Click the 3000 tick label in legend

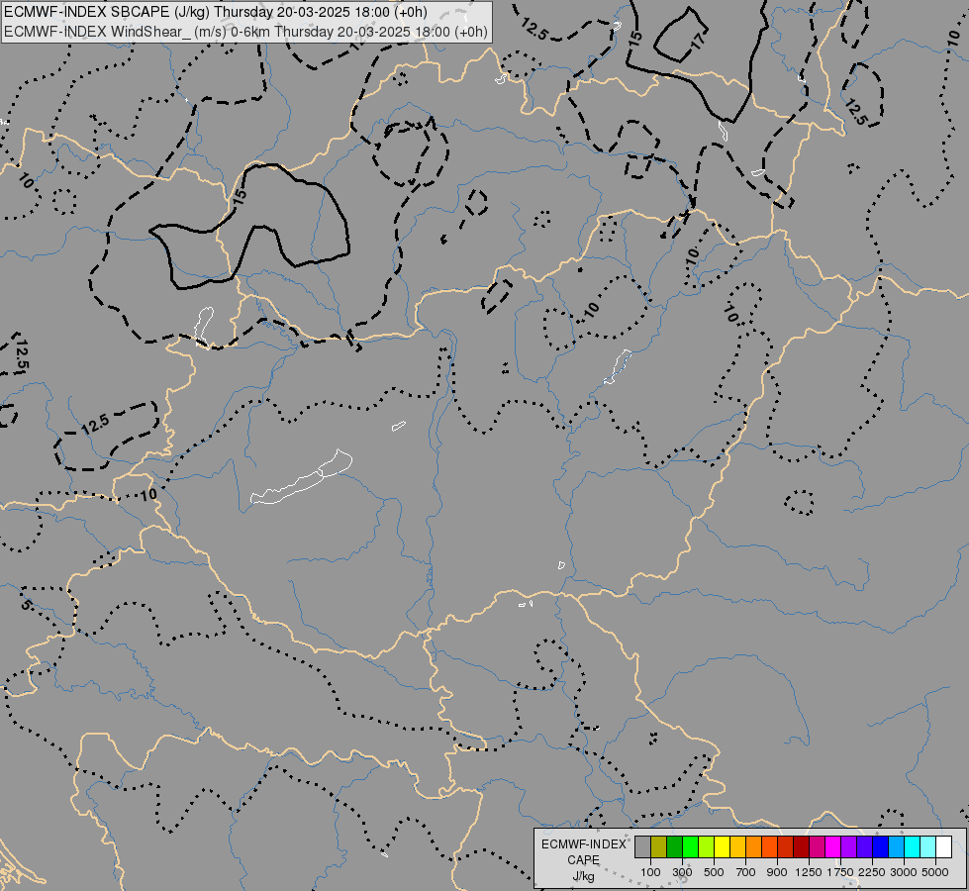tap(904, 872)
